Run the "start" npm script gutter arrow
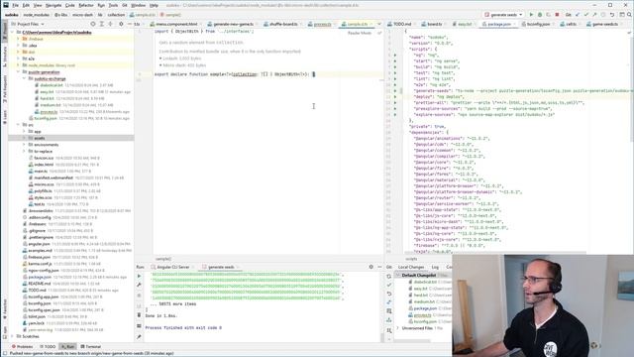 [395, 61]
